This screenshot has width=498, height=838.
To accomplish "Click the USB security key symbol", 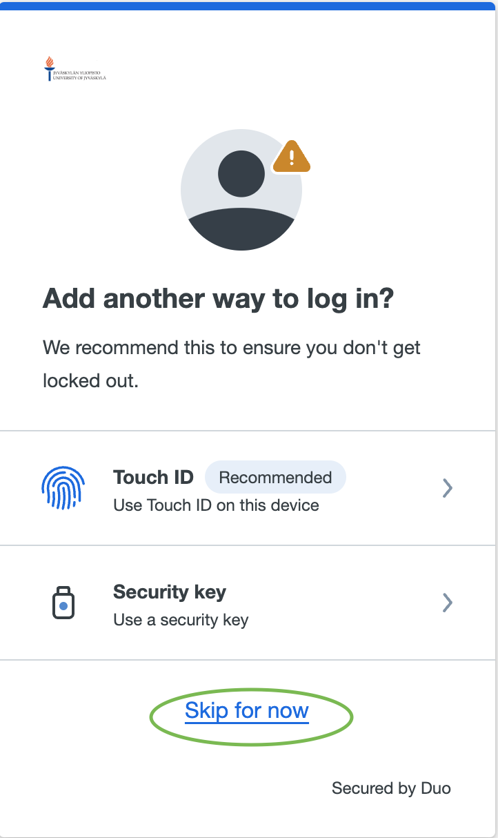I will click(63, 603).
